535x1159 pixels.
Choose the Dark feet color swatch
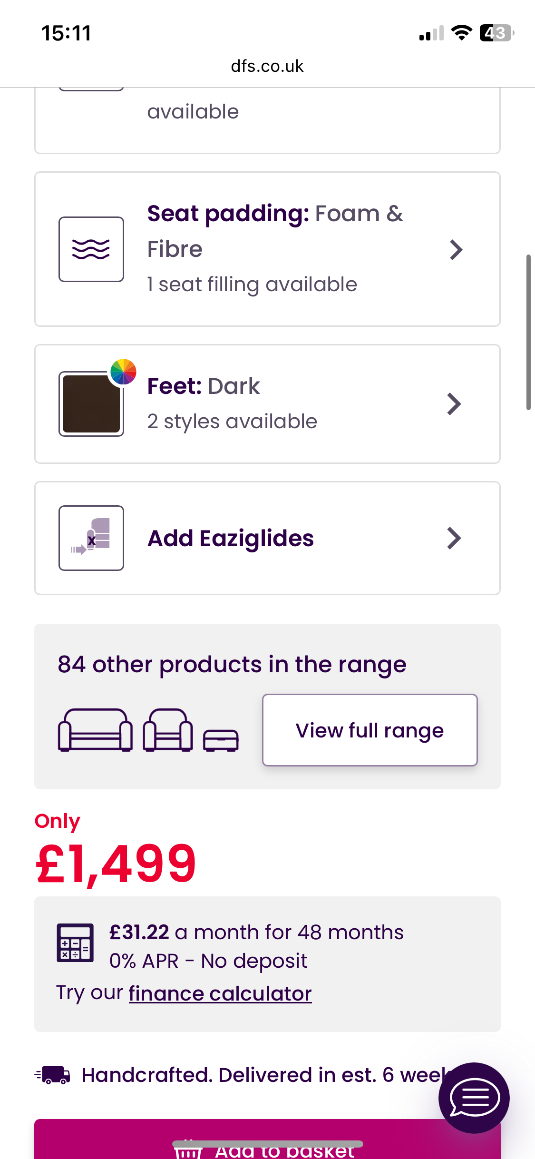(x=91, y=404)
